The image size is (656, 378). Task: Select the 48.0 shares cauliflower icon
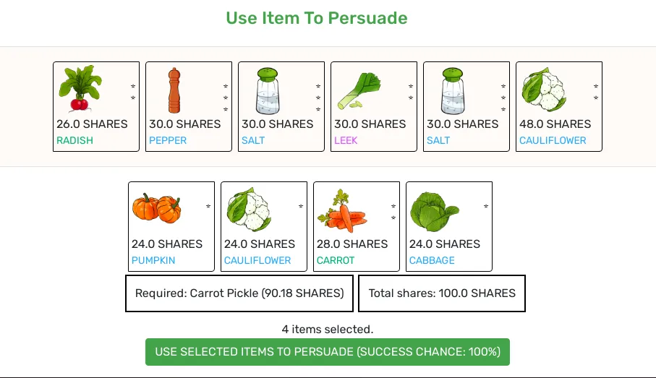544,89
